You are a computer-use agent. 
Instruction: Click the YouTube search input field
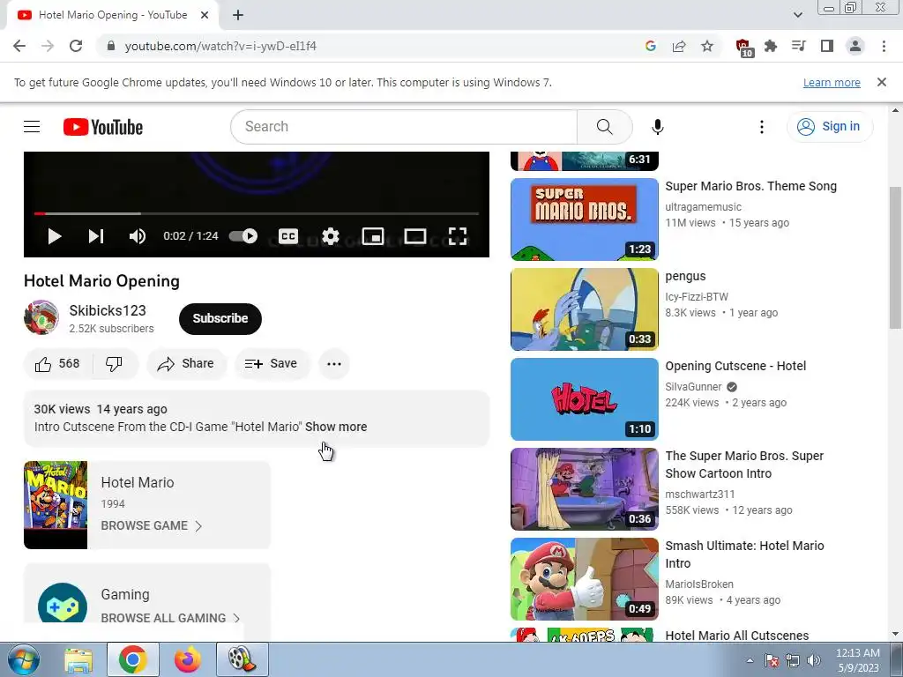click(x=404, y=127)
